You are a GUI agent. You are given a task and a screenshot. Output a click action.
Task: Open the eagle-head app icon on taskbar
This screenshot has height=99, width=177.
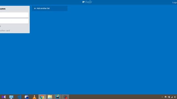tap(27, 97)
